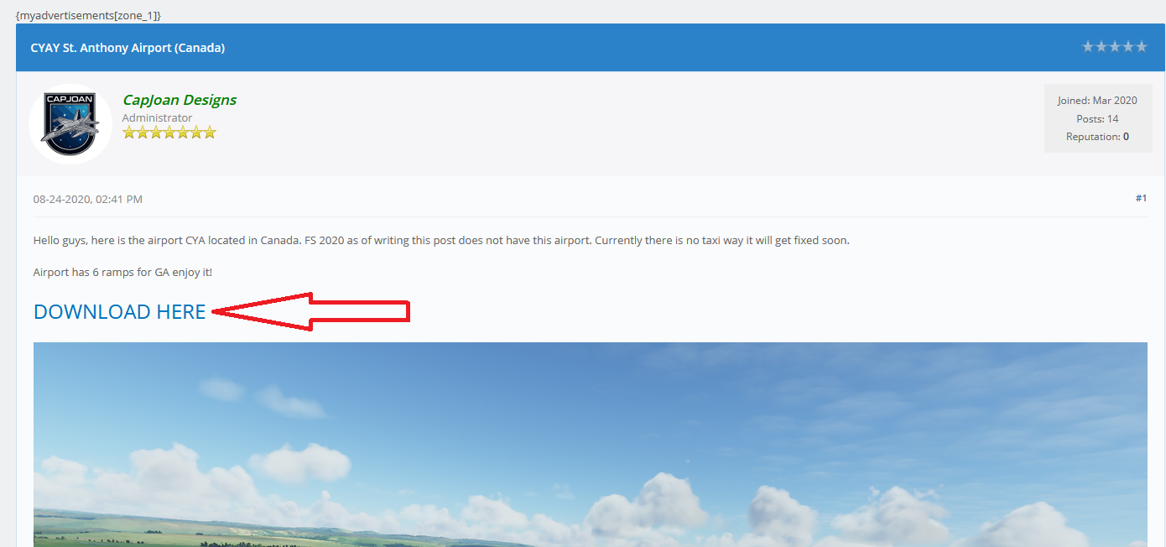Click the Reputation value 0

tap(1126, 136)
